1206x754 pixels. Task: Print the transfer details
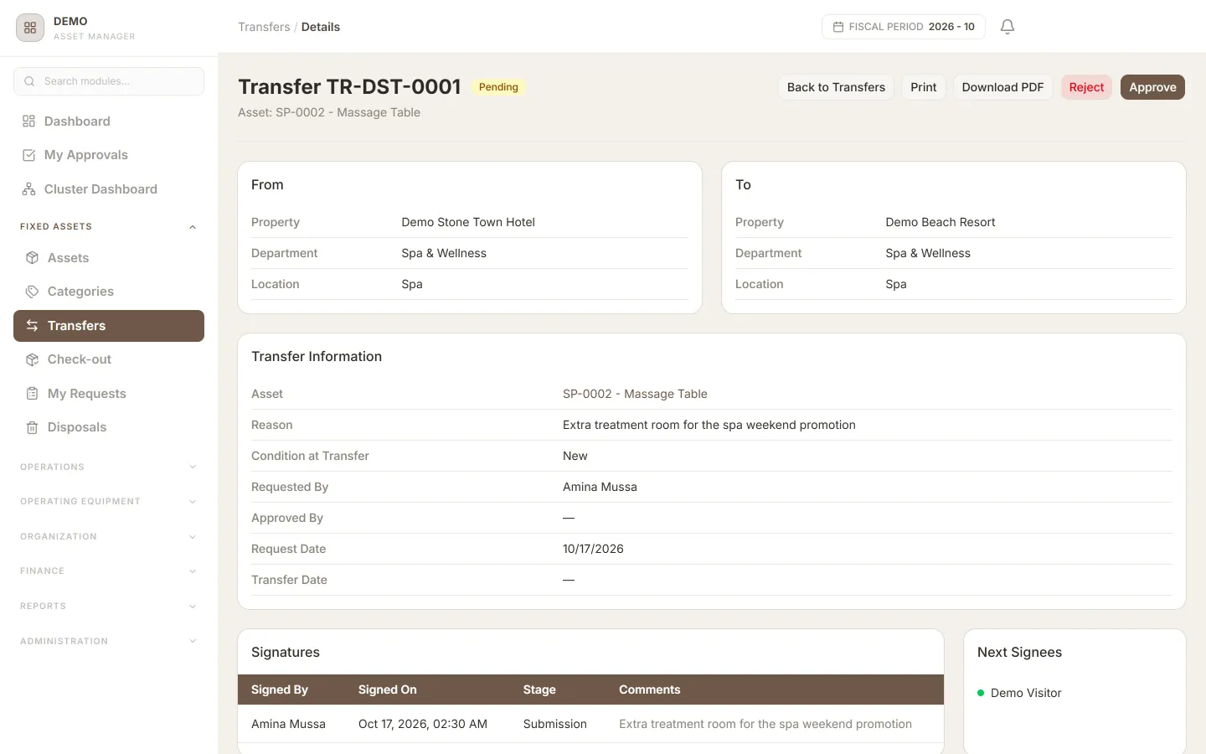point(924,87)
